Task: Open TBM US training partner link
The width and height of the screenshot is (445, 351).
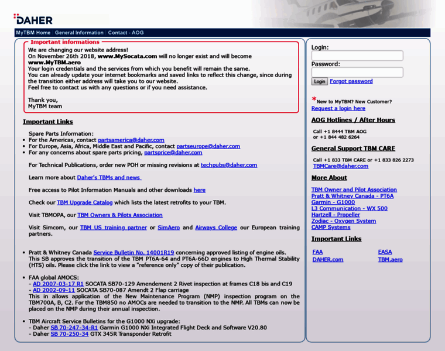Action: click(x=114, y=228)
